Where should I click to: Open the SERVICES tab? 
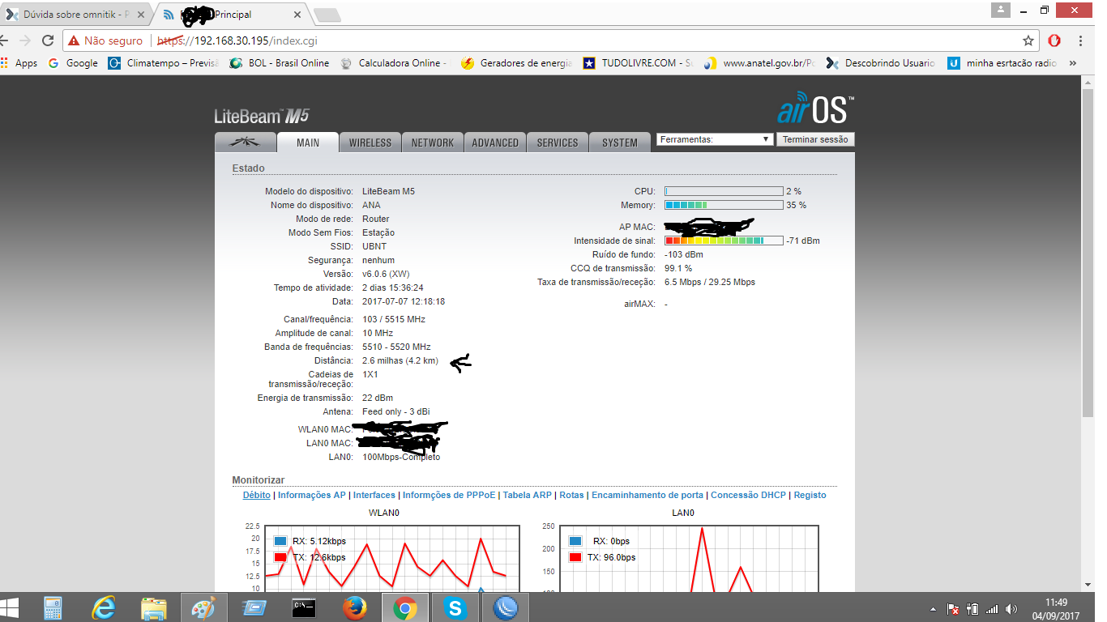558,143
